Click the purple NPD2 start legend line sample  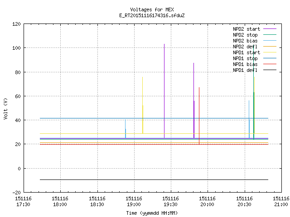pyautogui.click(x=270, y=29)
